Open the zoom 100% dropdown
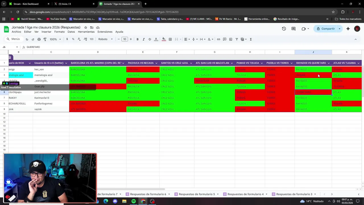 point(55,39)
